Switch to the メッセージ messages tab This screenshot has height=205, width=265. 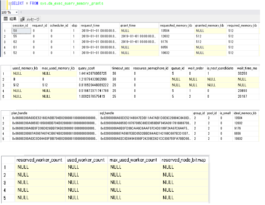(x=30, y=19)
